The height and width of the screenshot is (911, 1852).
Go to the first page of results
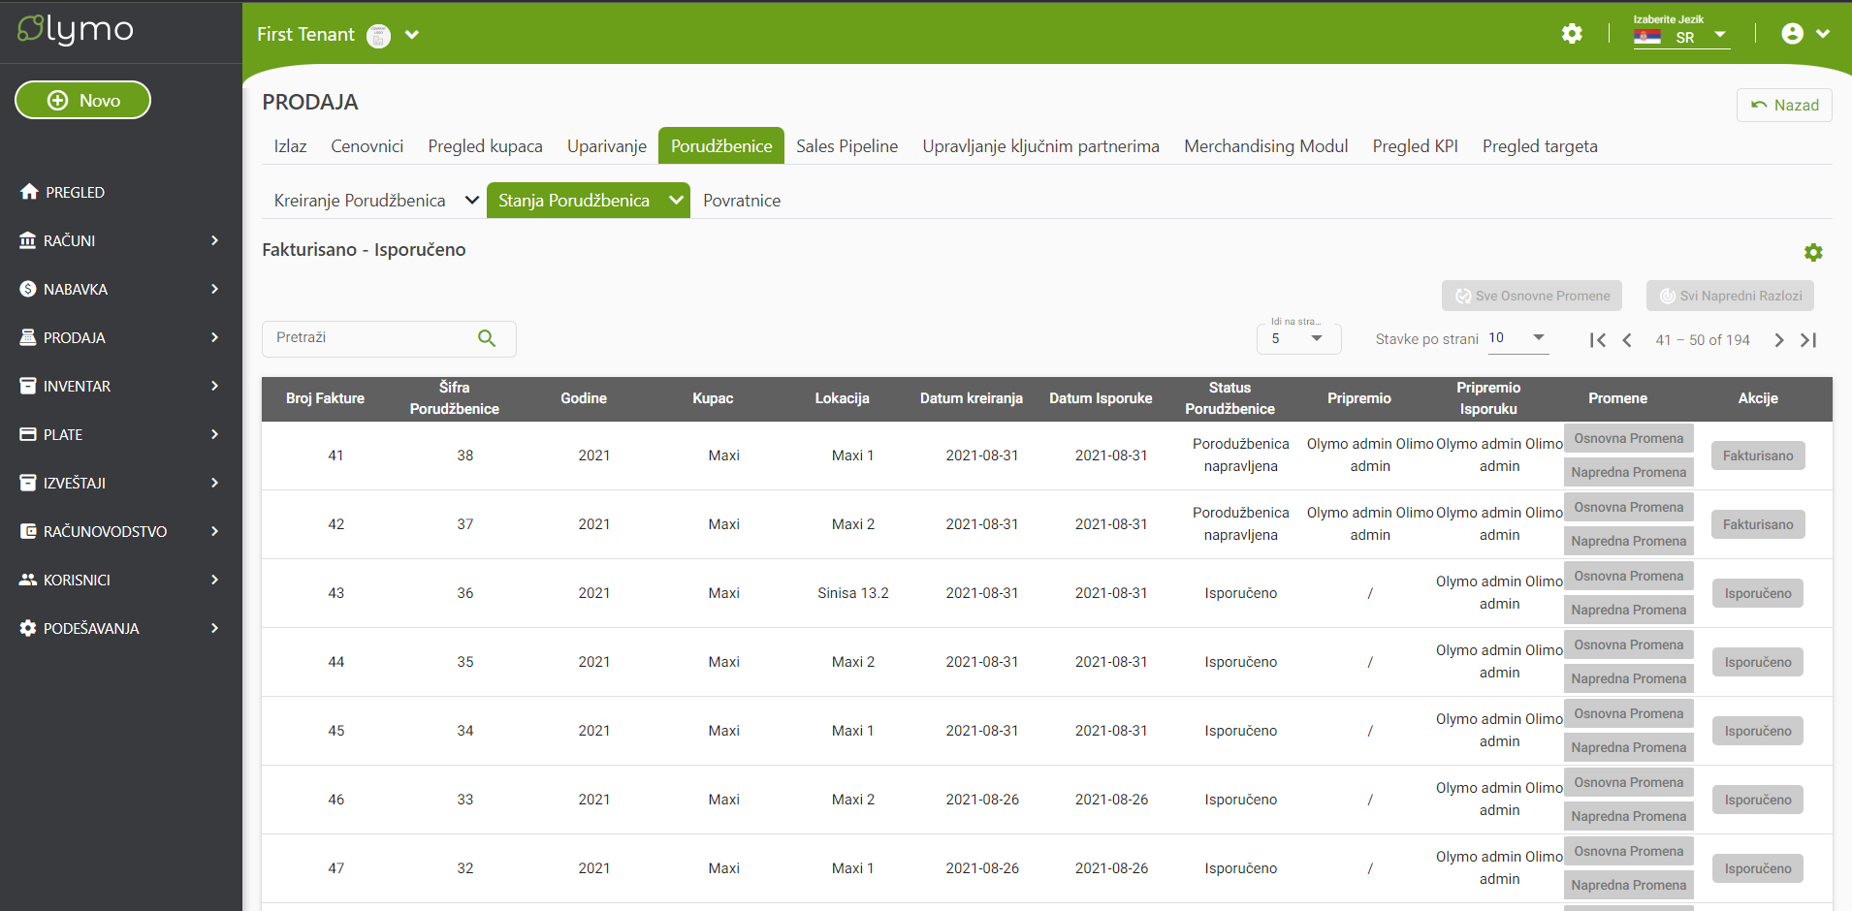tap(1598, 340)
